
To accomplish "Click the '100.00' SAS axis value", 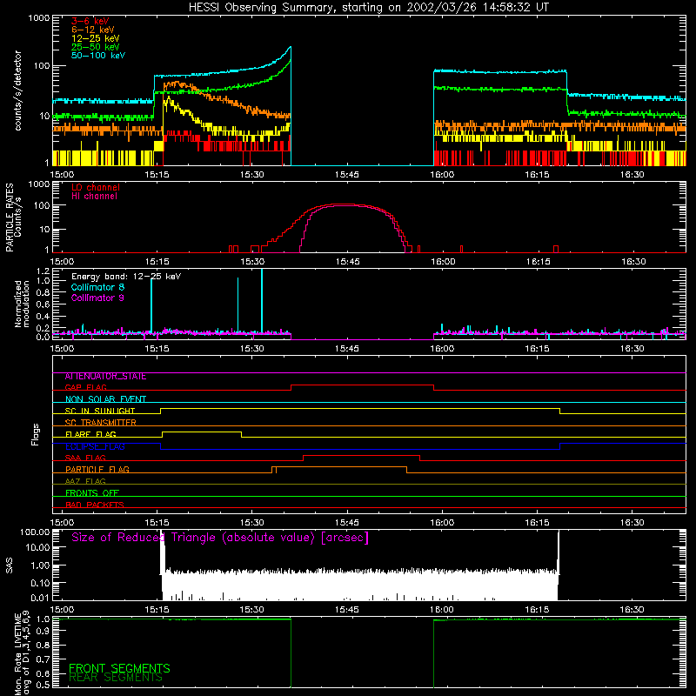I will pyautogui.click(x=35, y=532).
